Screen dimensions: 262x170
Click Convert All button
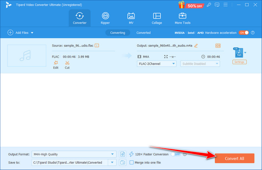[x=234, y=158]
